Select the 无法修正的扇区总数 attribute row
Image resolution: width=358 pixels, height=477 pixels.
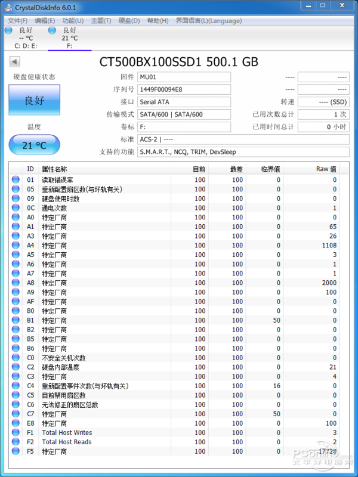[x=174, y=405]
